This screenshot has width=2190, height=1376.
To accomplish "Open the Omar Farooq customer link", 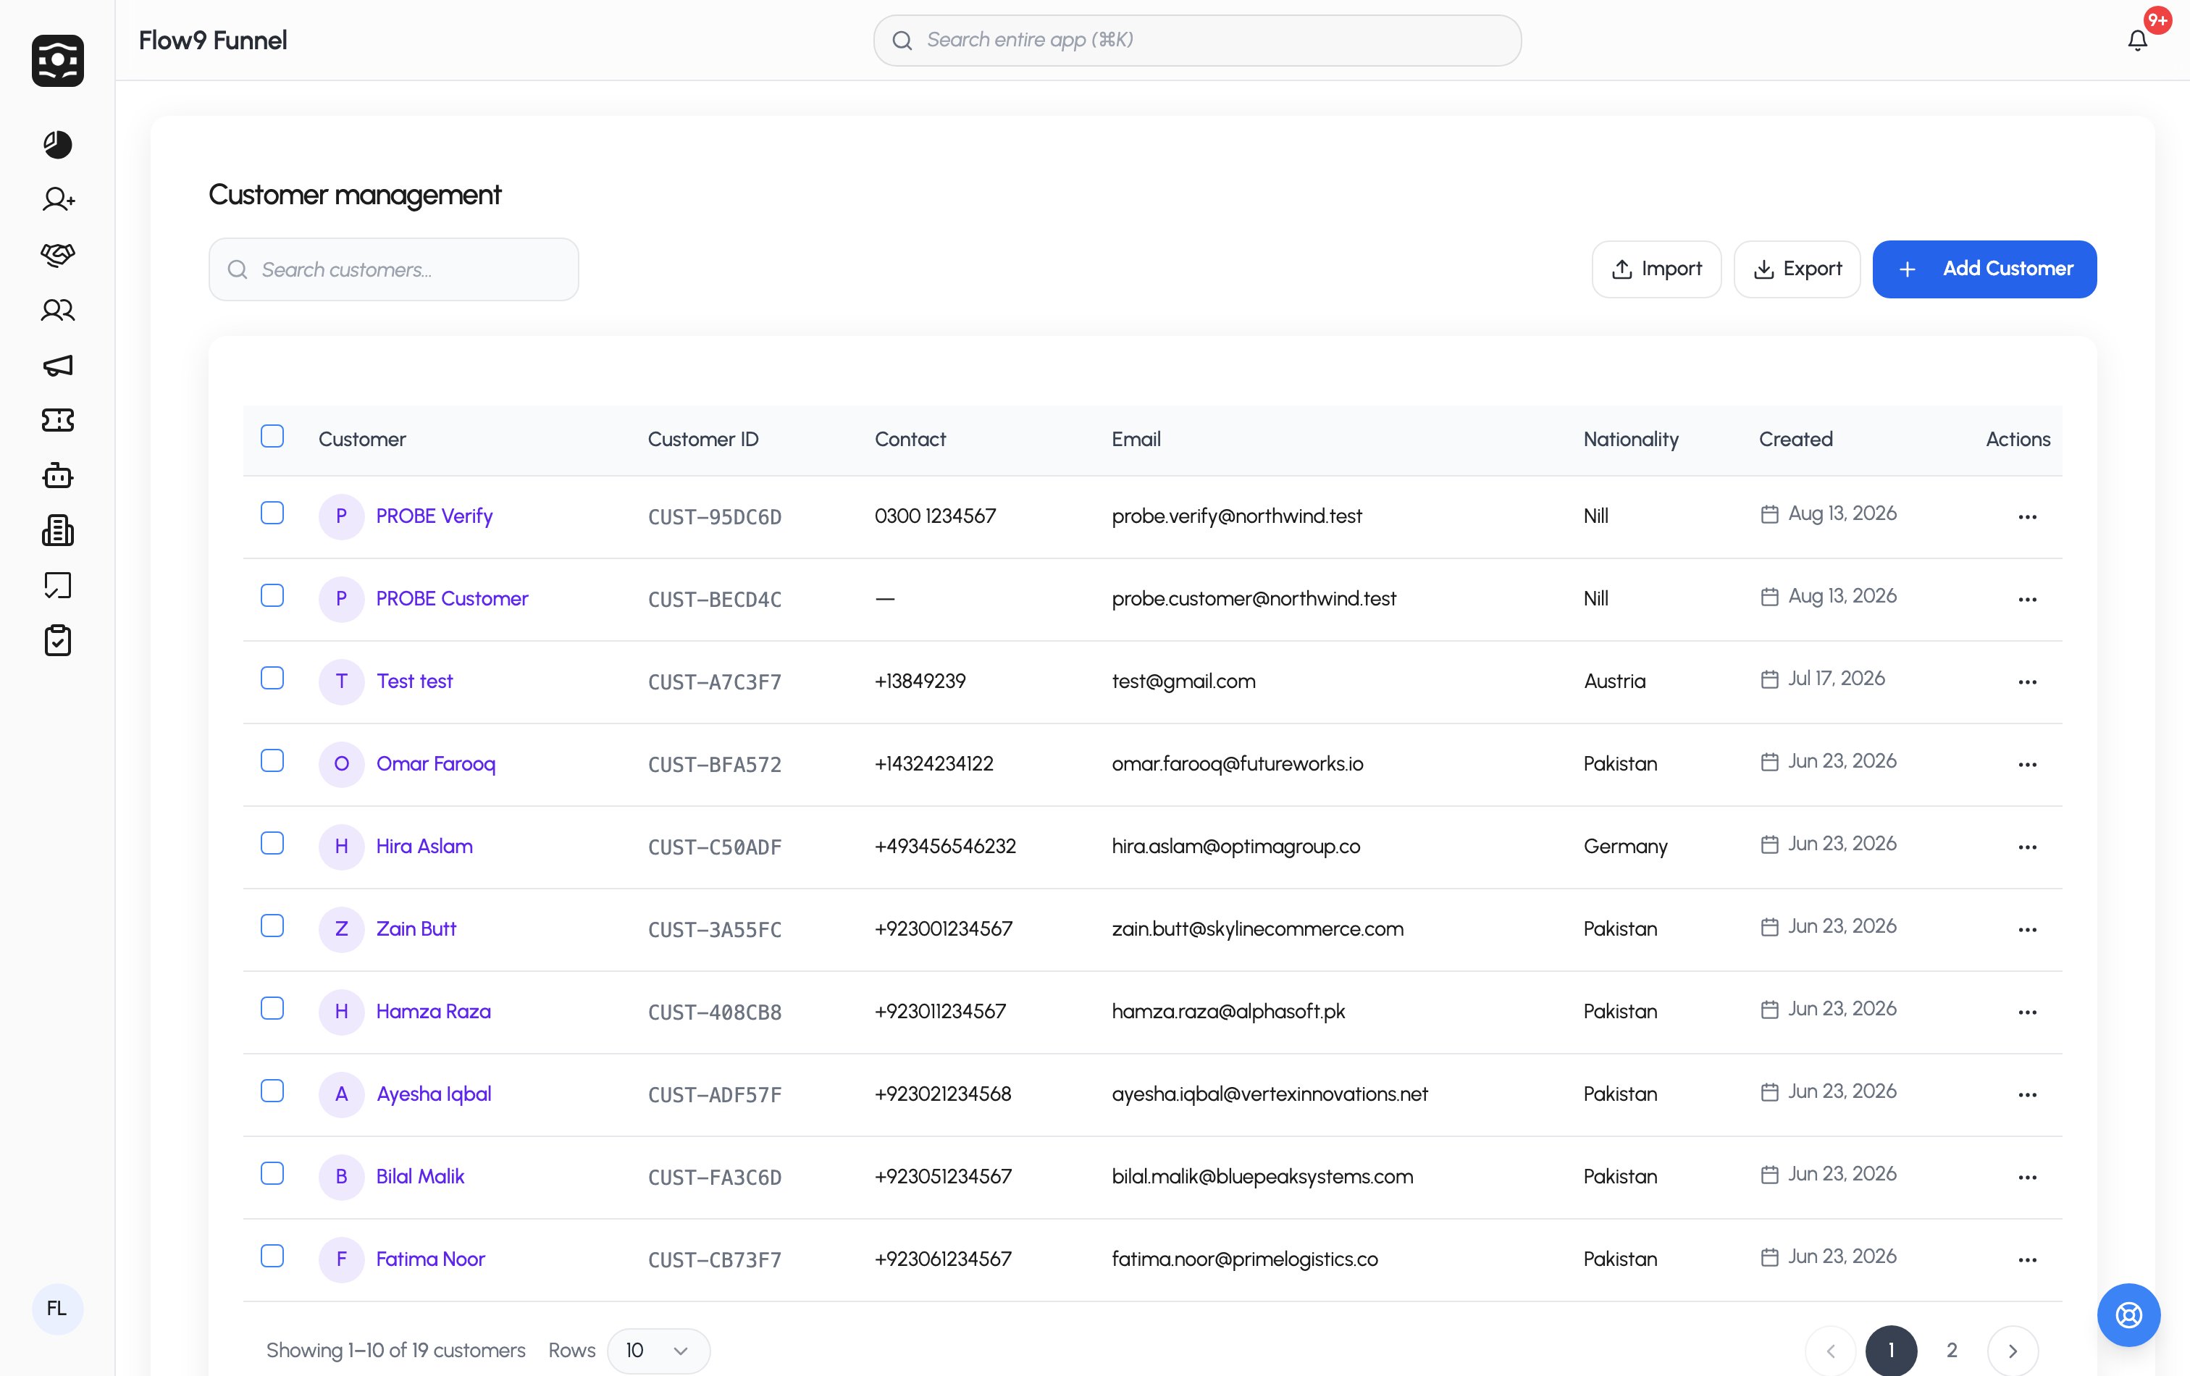I will pyautogui.click(x=436, y=764).
